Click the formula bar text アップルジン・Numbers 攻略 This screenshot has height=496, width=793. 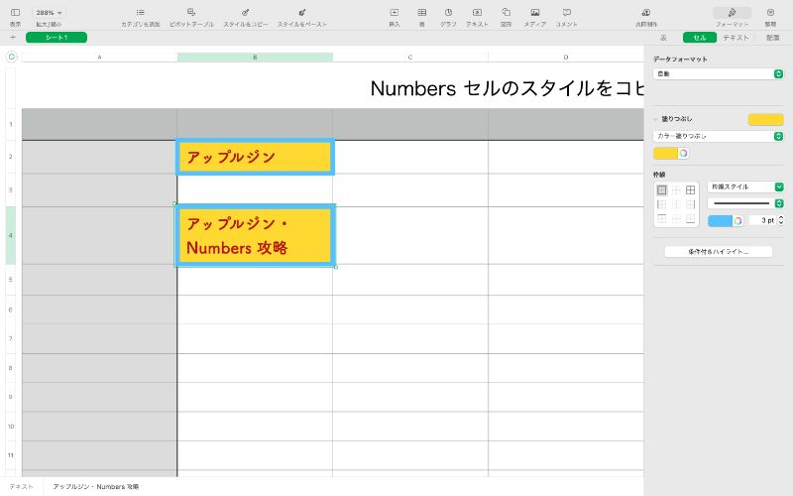[x=95, y=487]
